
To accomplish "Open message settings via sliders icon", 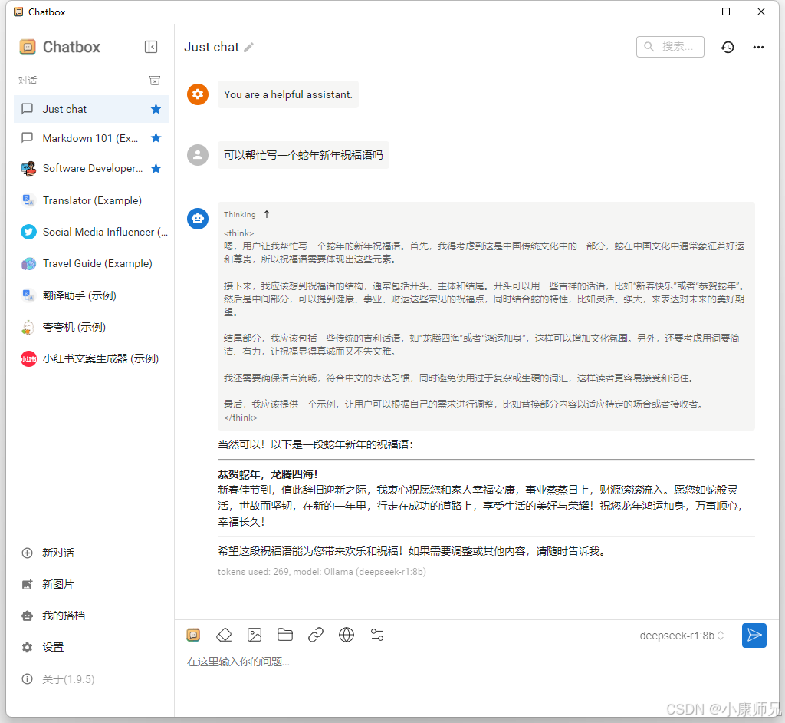I will [x=377, y=635].
